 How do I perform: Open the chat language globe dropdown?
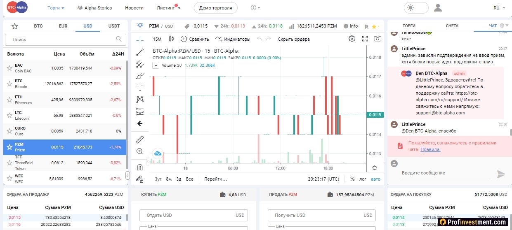(504, 26)
